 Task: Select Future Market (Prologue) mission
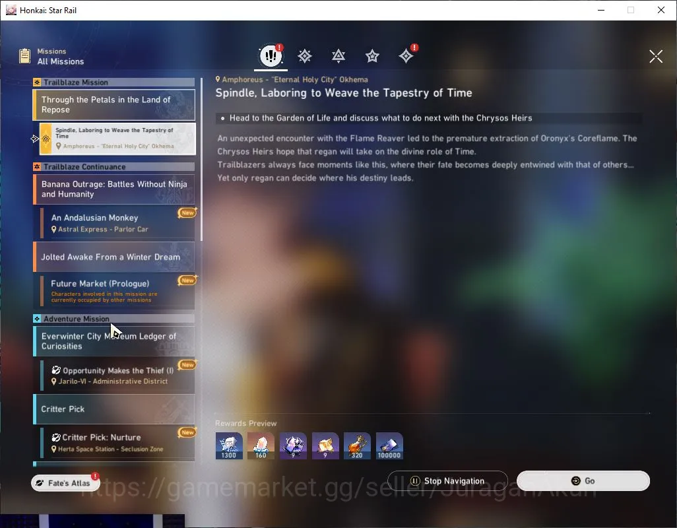point(117,291)
